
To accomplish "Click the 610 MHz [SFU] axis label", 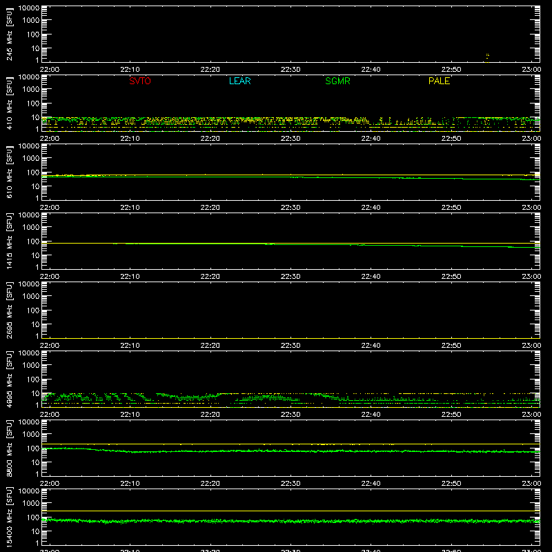I will pos(9,172).
